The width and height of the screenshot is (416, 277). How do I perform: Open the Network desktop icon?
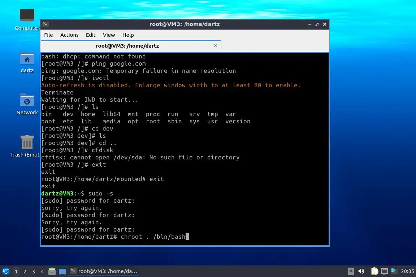(x=27, y=104)
